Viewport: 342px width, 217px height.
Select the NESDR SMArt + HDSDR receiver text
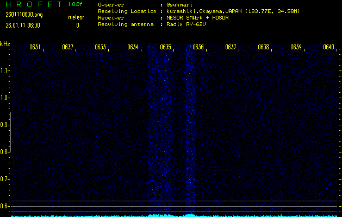[196, 17]
